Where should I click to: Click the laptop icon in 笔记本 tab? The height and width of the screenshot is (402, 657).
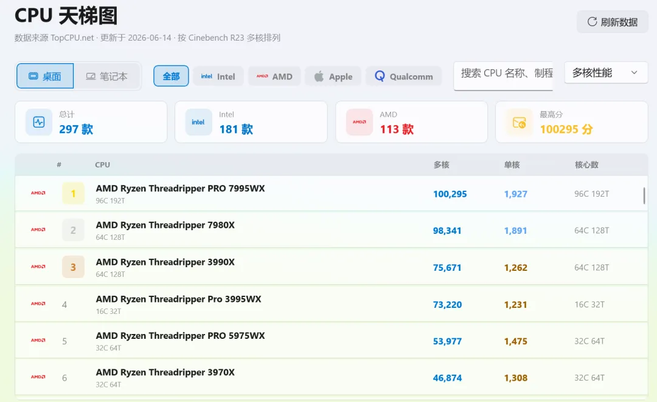click(91, 76)
